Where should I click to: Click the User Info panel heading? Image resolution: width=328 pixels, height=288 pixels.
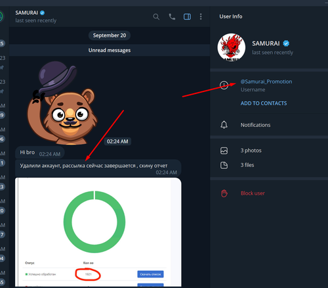click(x=231, y=16)
